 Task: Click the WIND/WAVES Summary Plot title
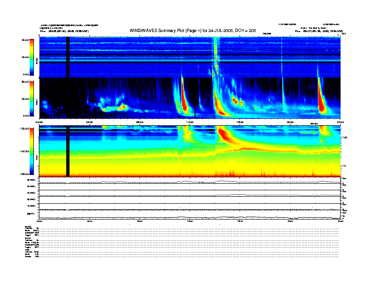click(193, 31)
